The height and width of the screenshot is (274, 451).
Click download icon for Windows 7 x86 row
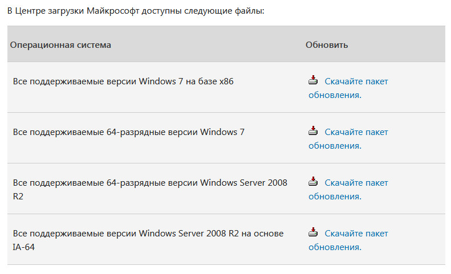click(x=313, y=80)
